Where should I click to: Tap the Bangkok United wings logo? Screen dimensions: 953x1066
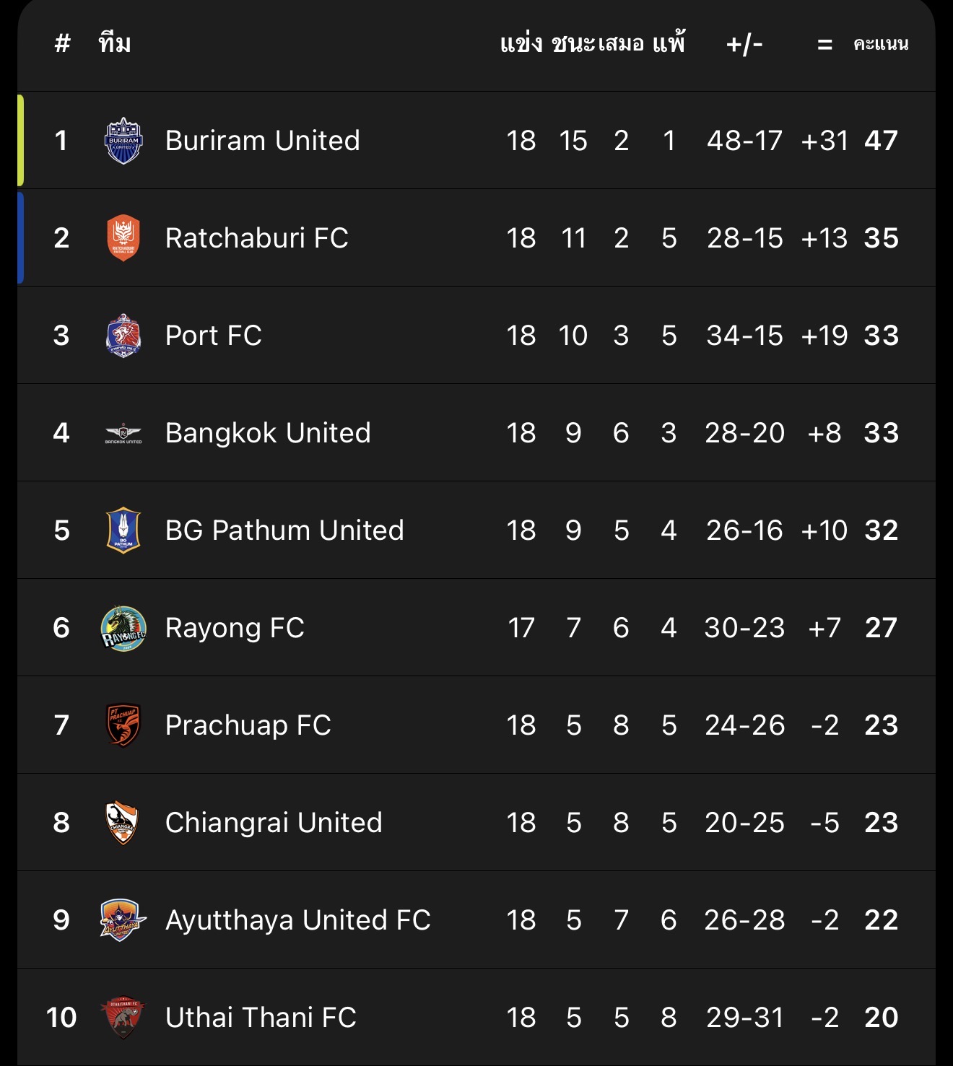(x=123, y=433)
